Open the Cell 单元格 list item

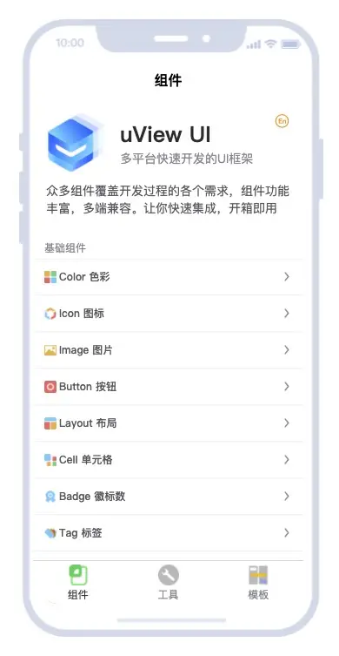[169, 460]
